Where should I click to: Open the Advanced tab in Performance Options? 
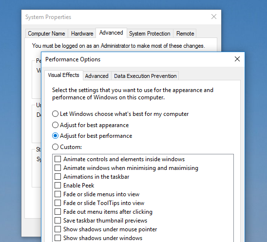click(x=96, y=76)
